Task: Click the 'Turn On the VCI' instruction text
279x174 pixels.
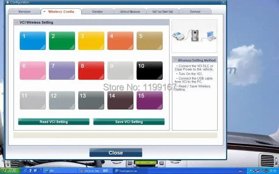Action: tap(189, 74)
